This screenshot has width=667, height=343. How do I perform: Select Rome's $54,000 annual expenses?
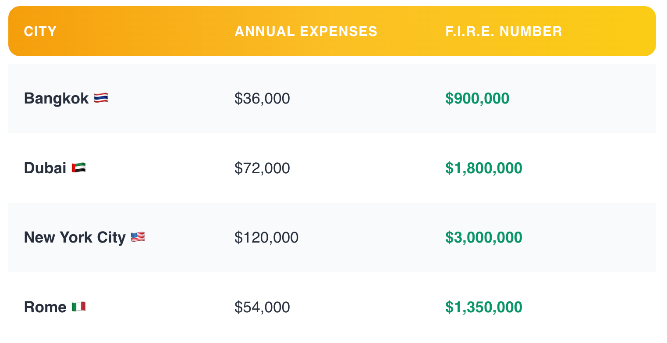pos(262,307)
